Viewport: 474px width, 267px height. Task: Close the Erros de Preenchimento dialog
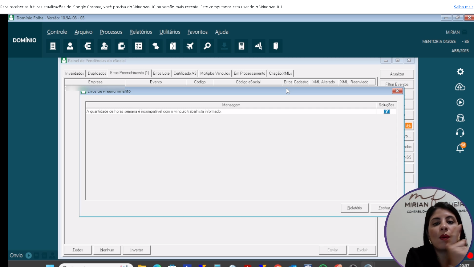pyautogui.click(x=397, y=91)
